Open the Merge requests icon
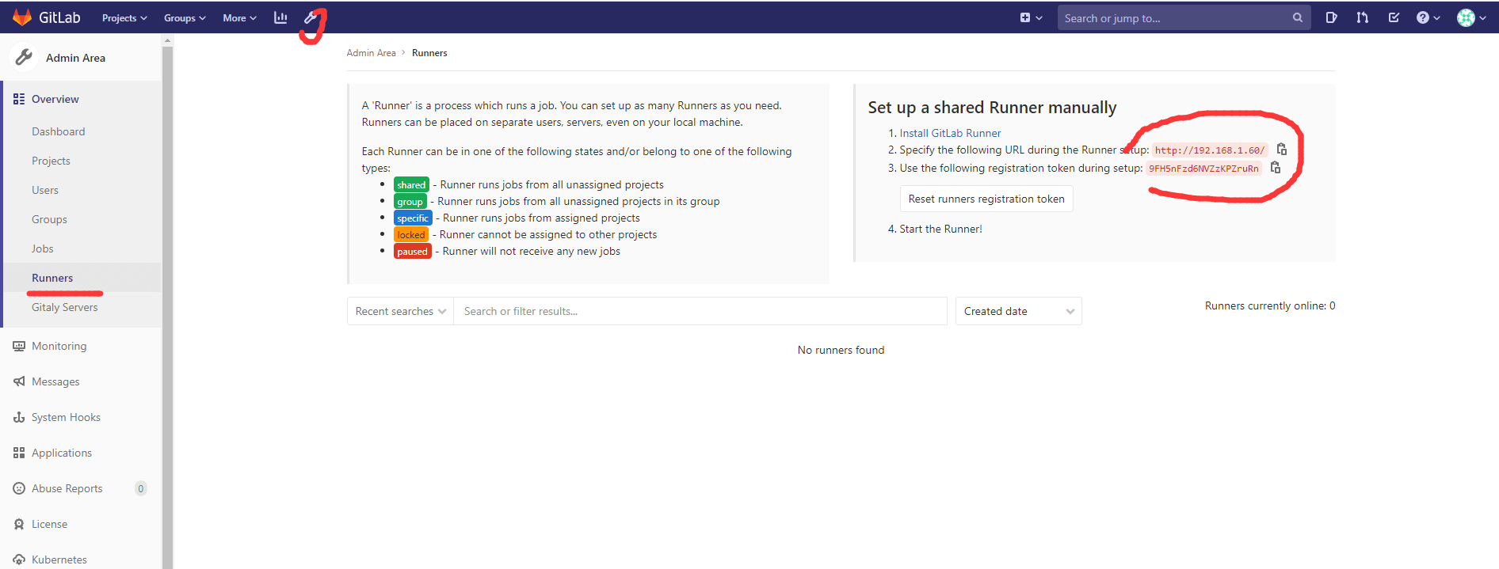 click(1363, 17)
